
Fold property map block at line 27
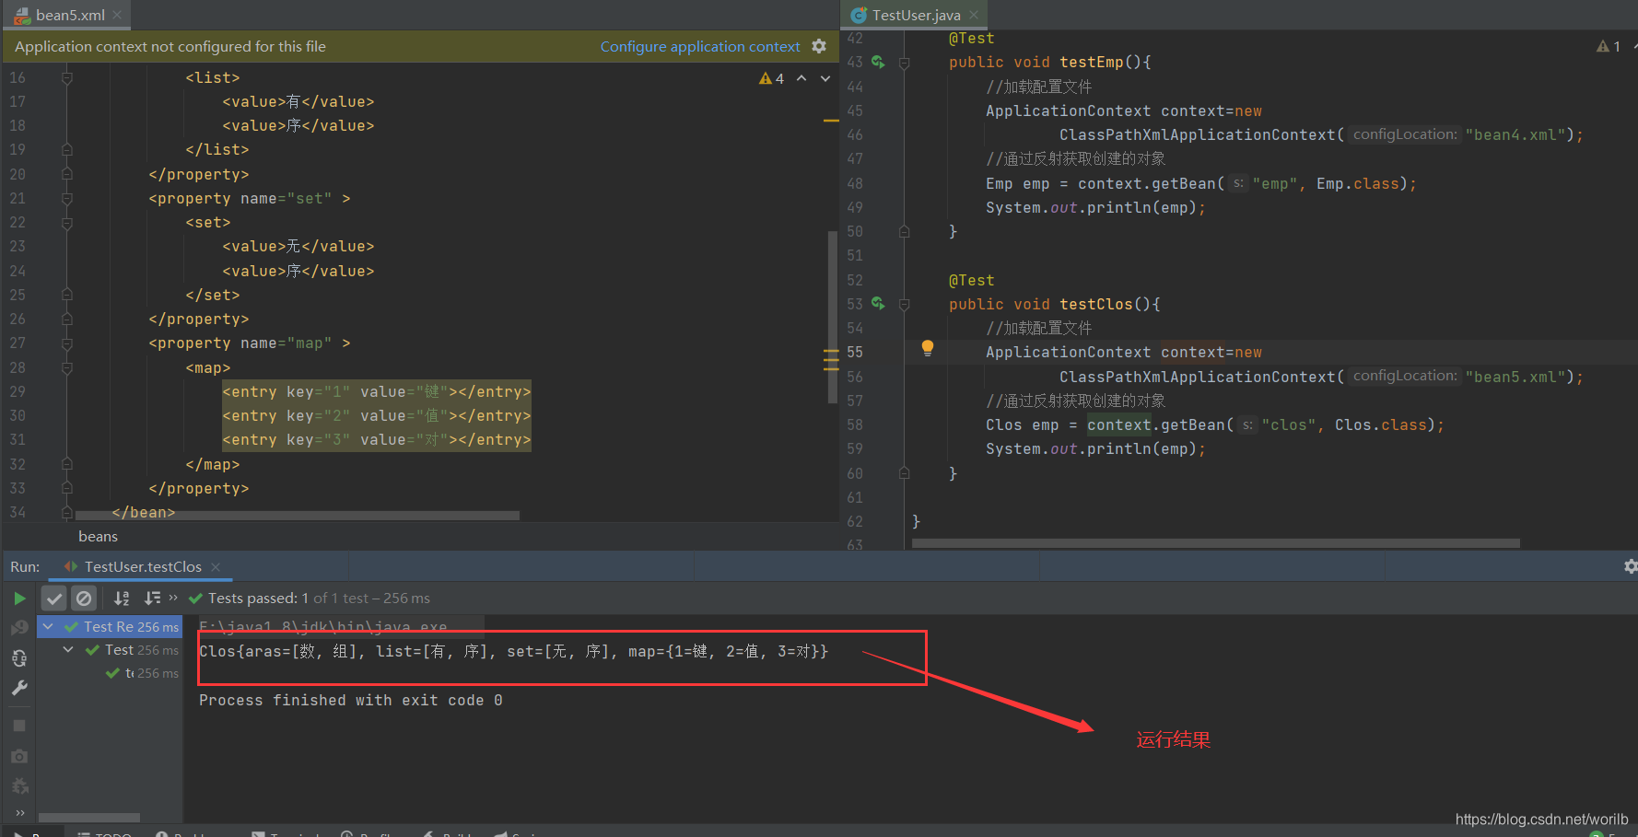pos(67,343)
